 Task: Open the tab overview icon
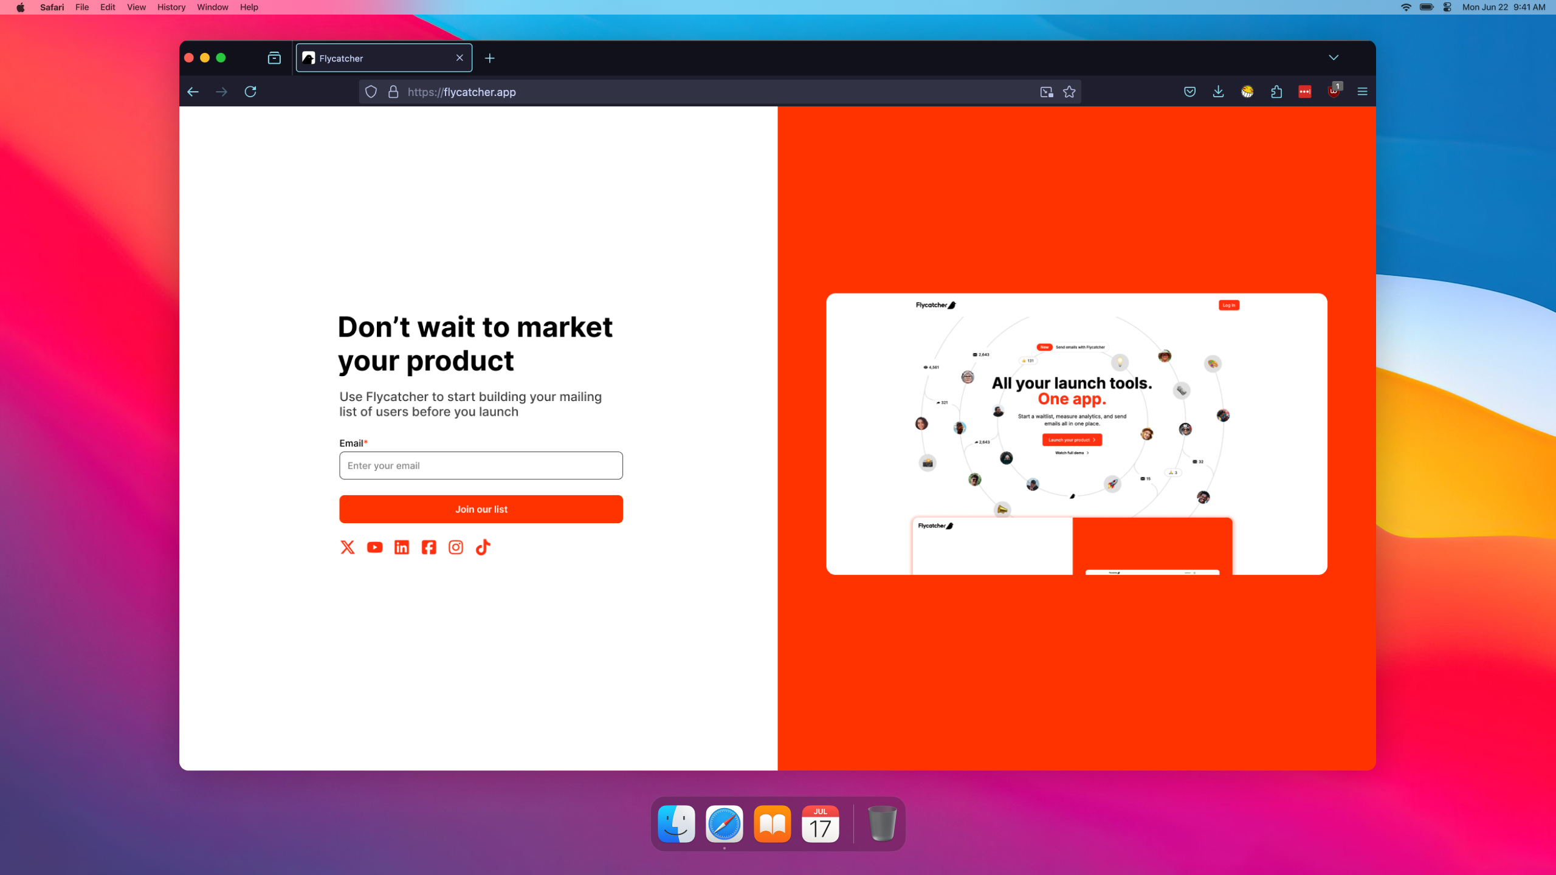pos(274,58)
